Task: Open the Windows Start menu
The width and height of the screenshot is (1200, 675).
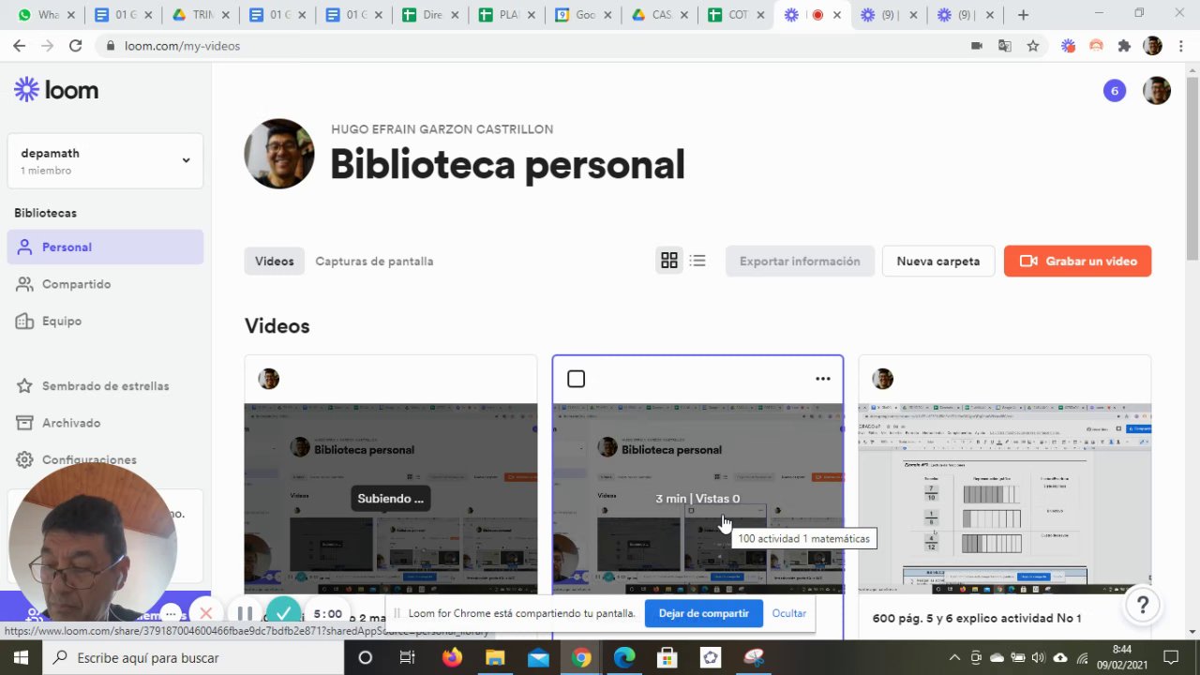Action: 21,658
